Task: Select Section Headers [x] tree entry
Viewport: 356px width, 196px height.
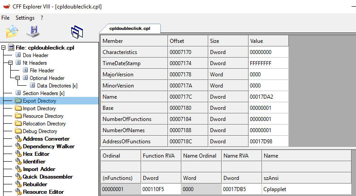Action: [x=43, y=93]
